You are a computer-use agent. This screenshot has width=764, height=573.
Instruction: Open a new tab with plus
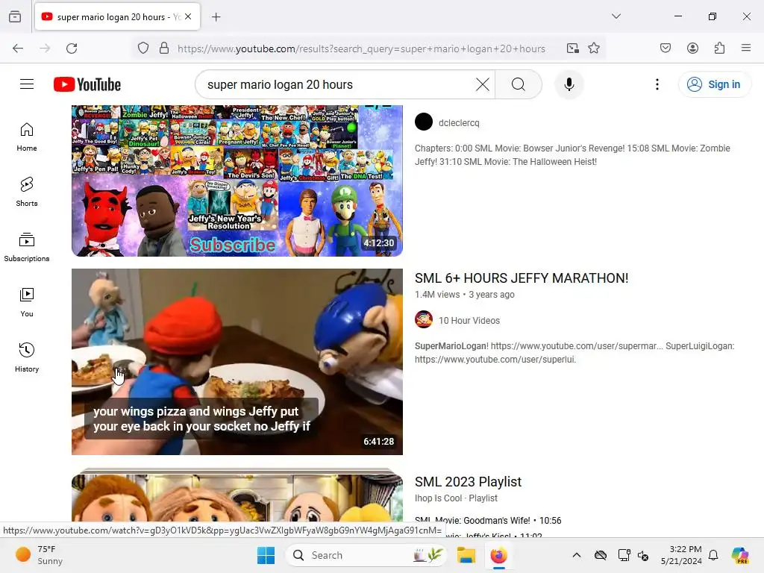coord(216,16)
